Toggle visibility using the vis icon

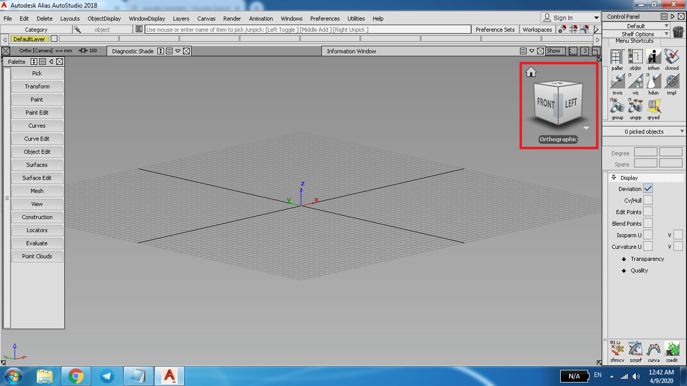point(635,82)
